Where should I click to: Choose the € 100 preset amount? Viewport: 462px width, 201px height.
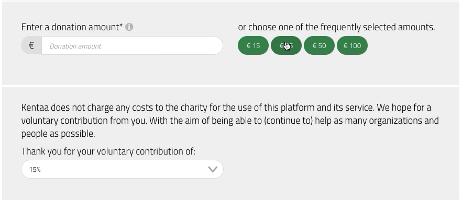coord(352,45)
